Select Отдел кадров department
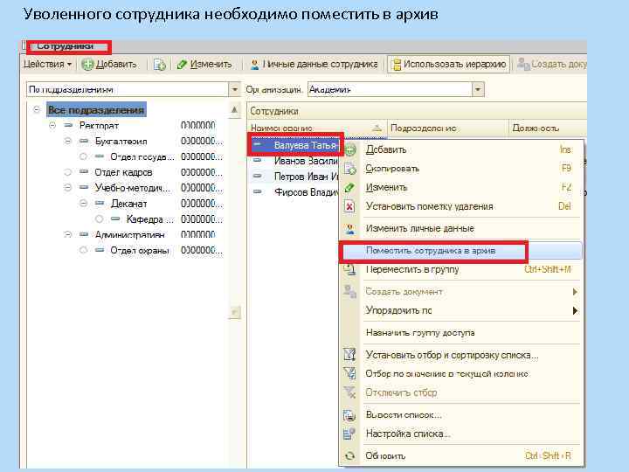This screenshot has width=629, height=472. pyautogui.click(x=123, y=172)
